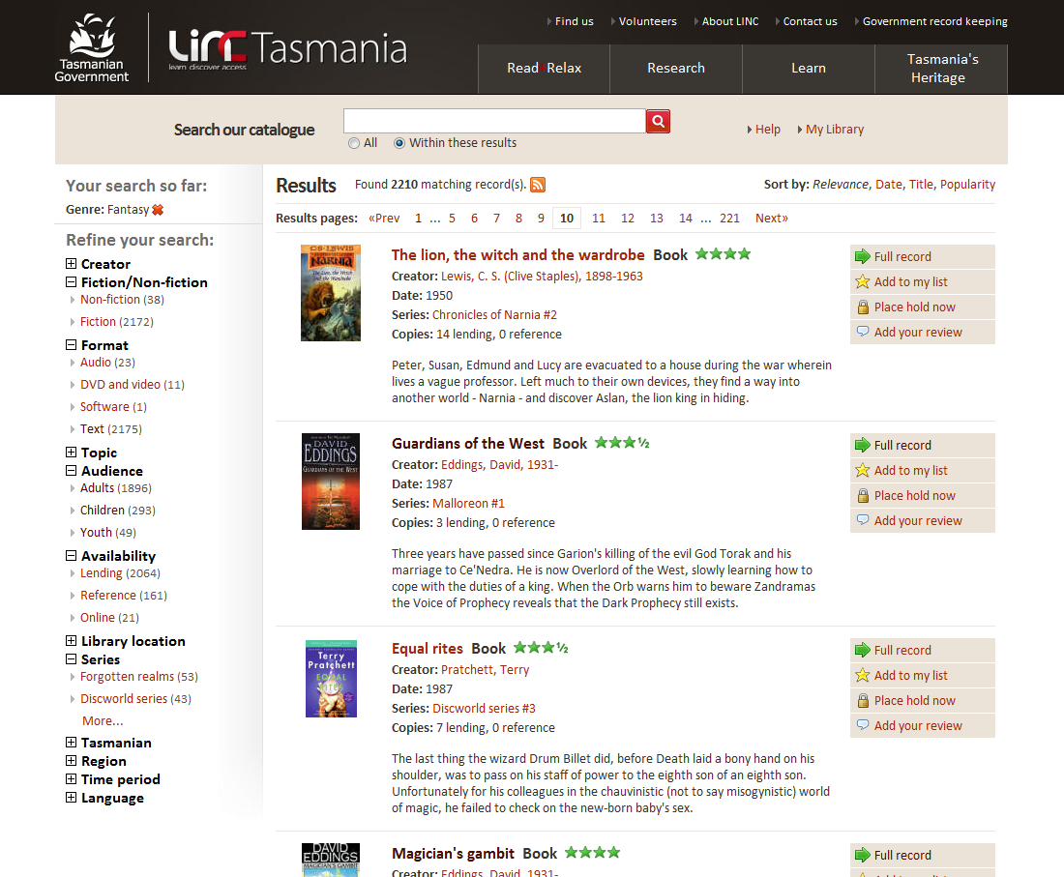Viewport: 1064px width, 877px height.
Task: Sort results by Date
Action: (888, 184)
